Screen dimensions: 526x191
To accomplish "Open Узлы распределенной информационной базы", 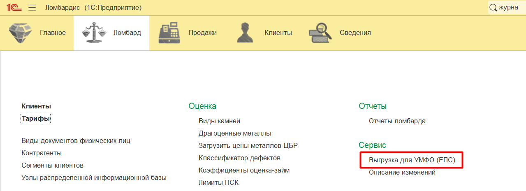I will [x=94, y=178].
